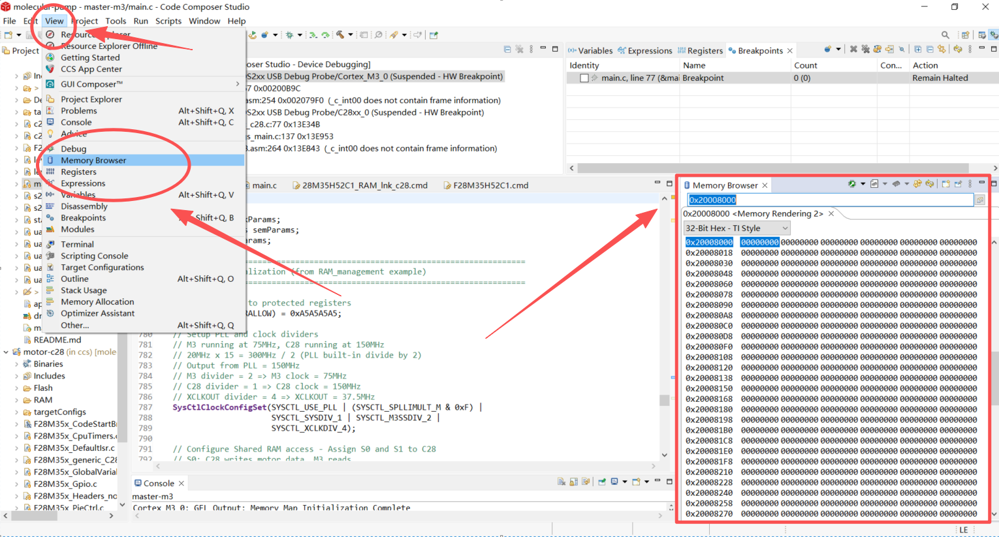Screen dimensions: 999x537
Task: Open the F28M35H52C1.cmd editor tab
Action: (x=490, y=185)
